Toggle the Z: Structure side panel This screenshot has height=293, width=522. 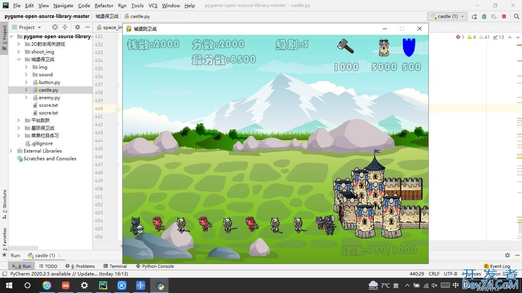tap(4, 204)
